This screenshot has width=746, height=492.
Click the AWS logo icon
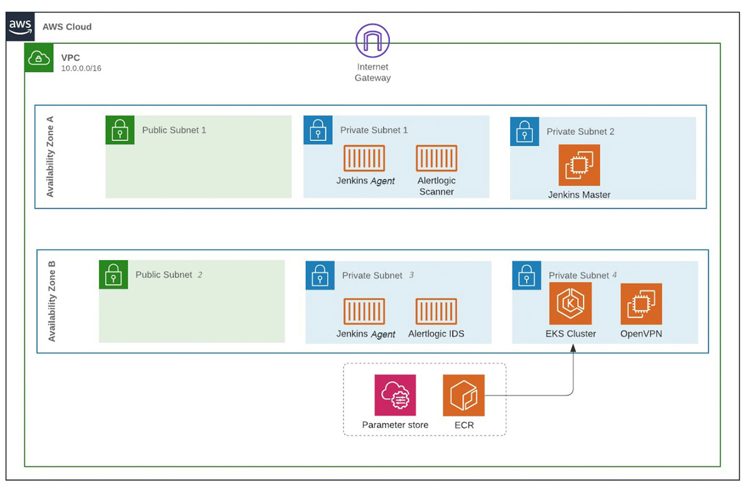pos(20,27)
